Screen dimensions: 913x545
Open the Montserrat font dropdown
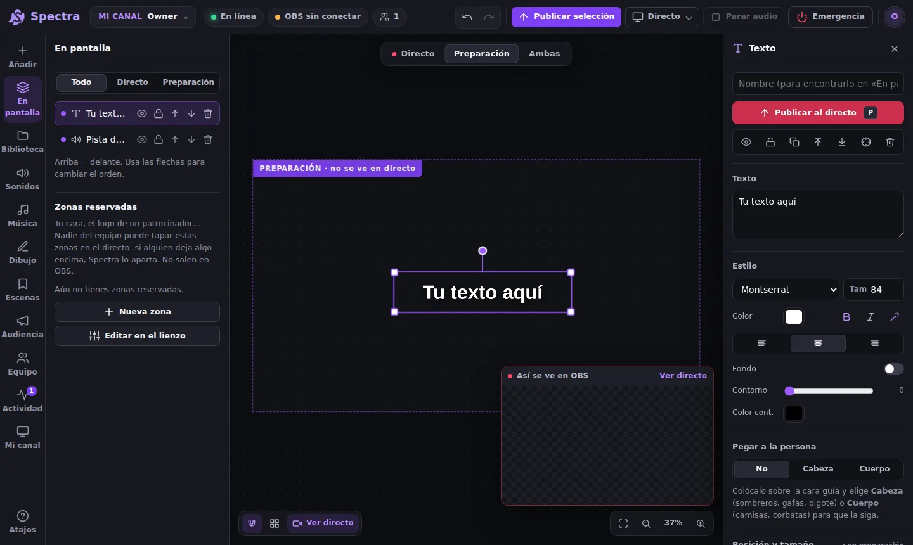[786, 290]
